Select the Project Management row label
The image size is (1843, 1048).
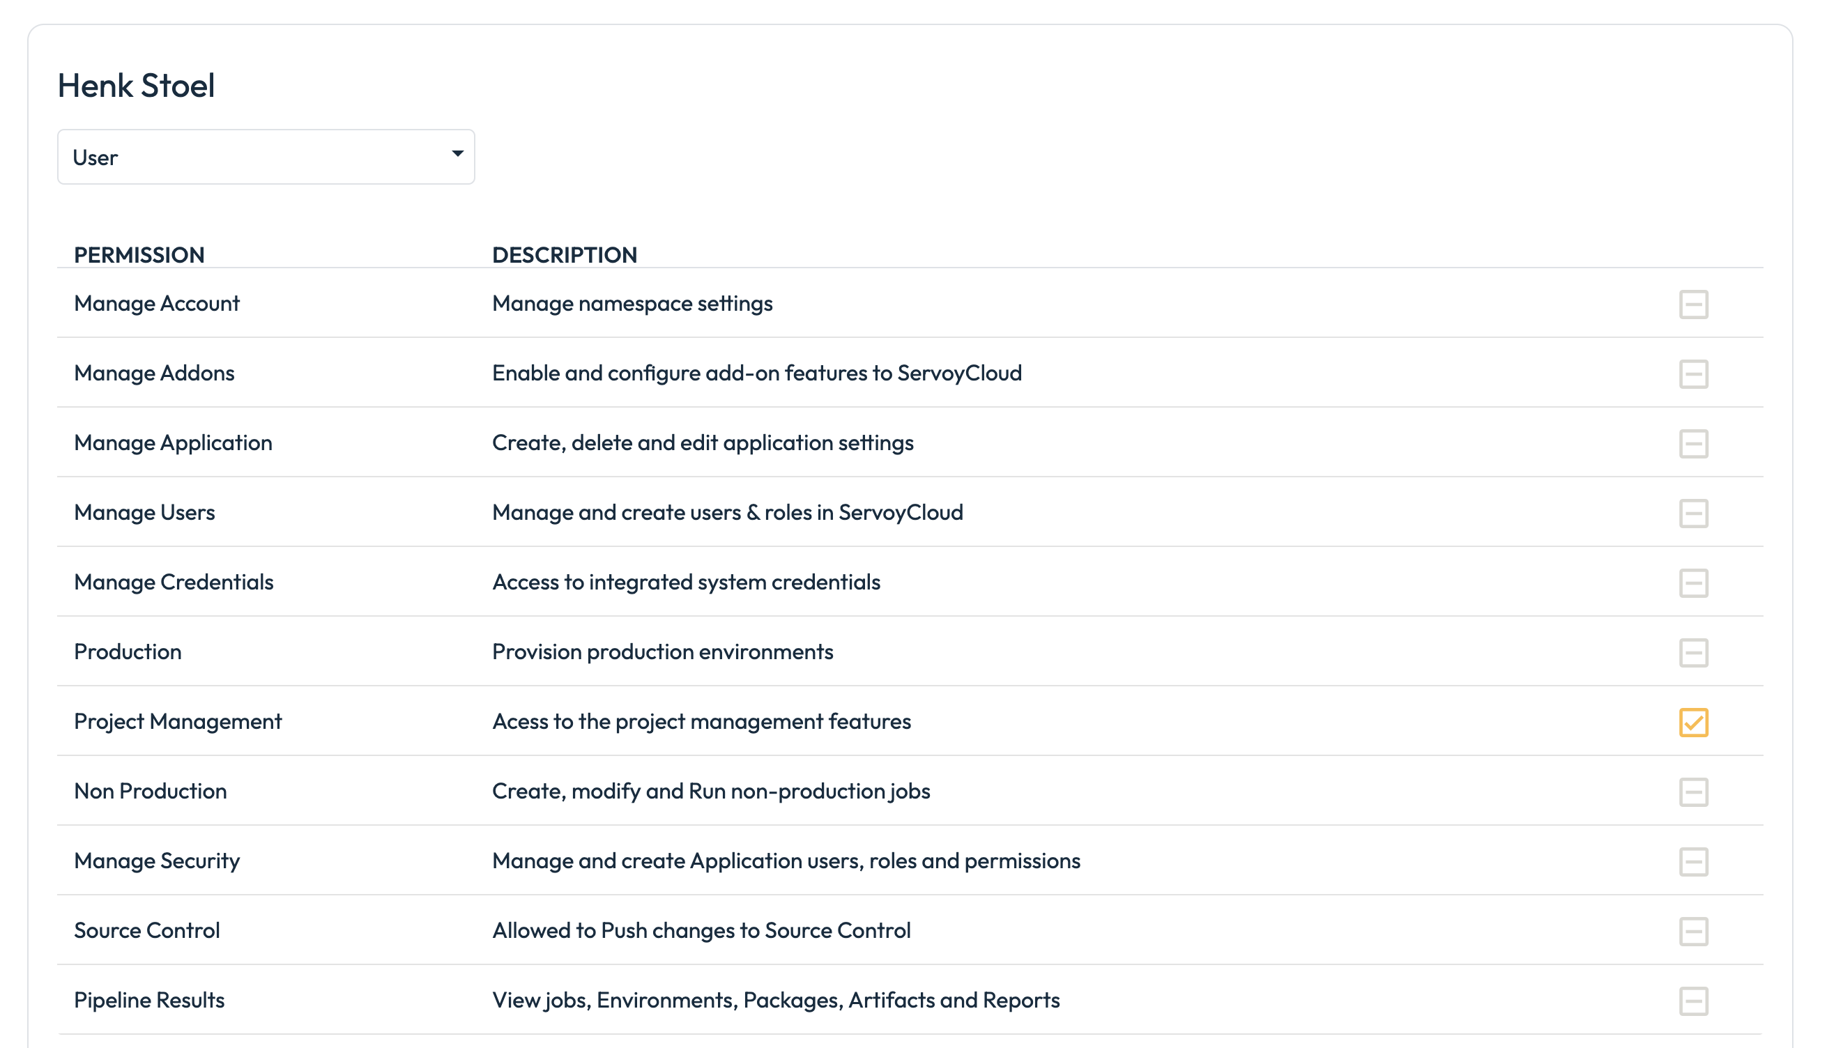[177, 721]
